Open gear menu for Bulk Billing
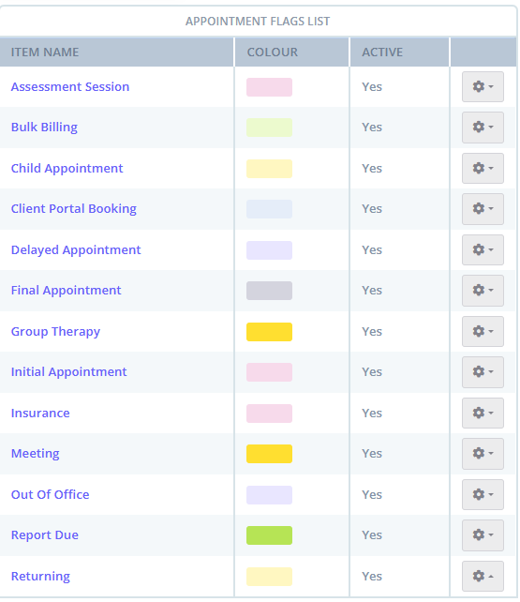The image size is (520, 602). [x=483, y=128]
